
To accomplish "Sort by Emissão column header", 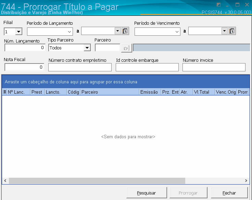I will (x=150, y=92).
